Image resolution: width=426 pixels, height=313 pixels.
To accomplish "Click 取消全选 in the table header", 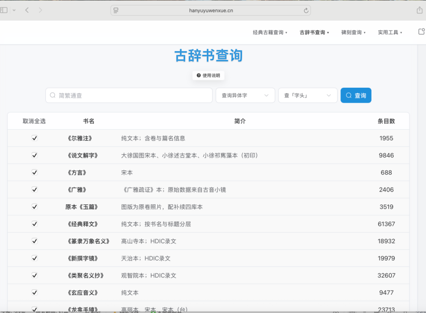I will pyautogui.click(x=34, y=121).
